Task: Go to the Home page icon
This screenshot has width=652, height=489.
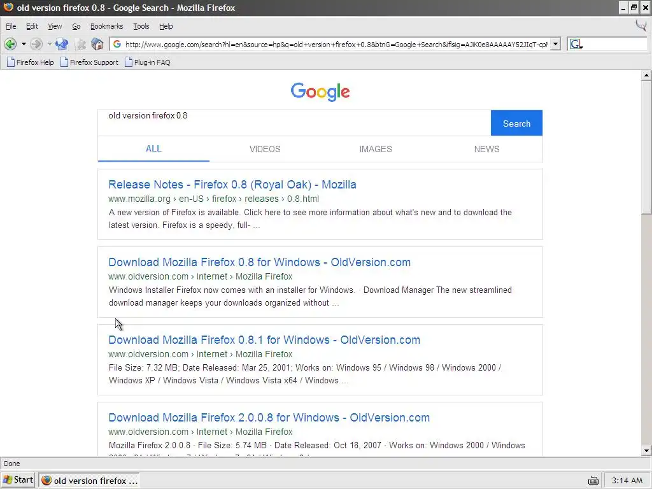Action: [x=97, y=44]
